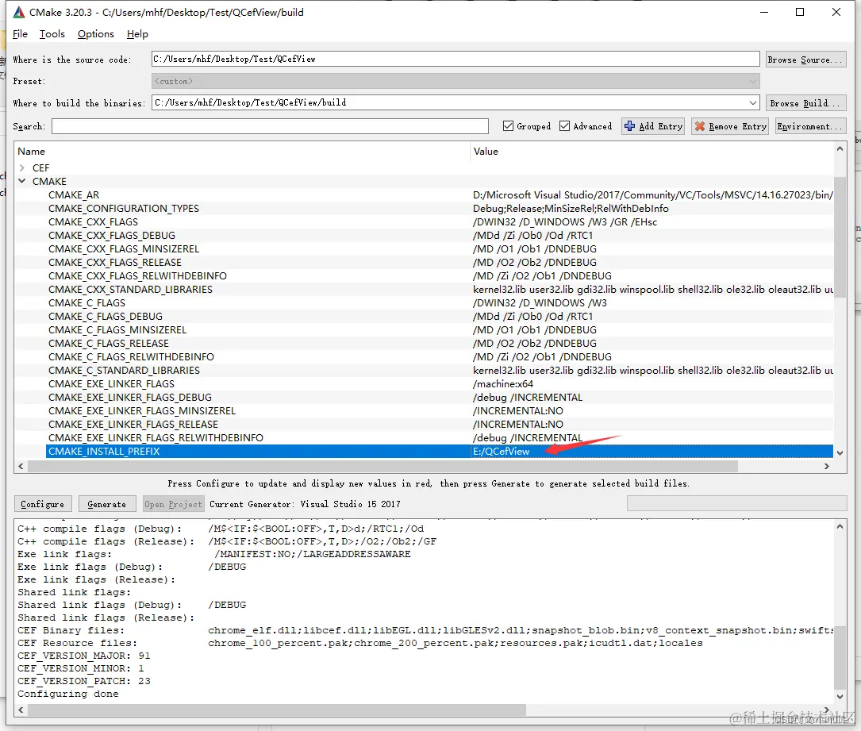Select the CMAKE_CXX_FLAGS entry
The width and height of the screenshot is (861, 731).
tap(94, 222)
